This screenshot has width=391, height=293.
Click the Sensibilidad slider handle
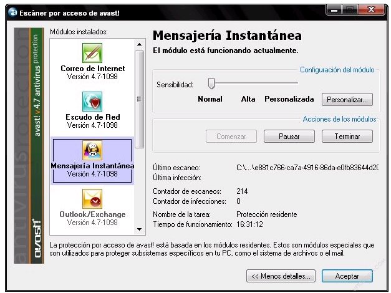[x=211, y=83]
